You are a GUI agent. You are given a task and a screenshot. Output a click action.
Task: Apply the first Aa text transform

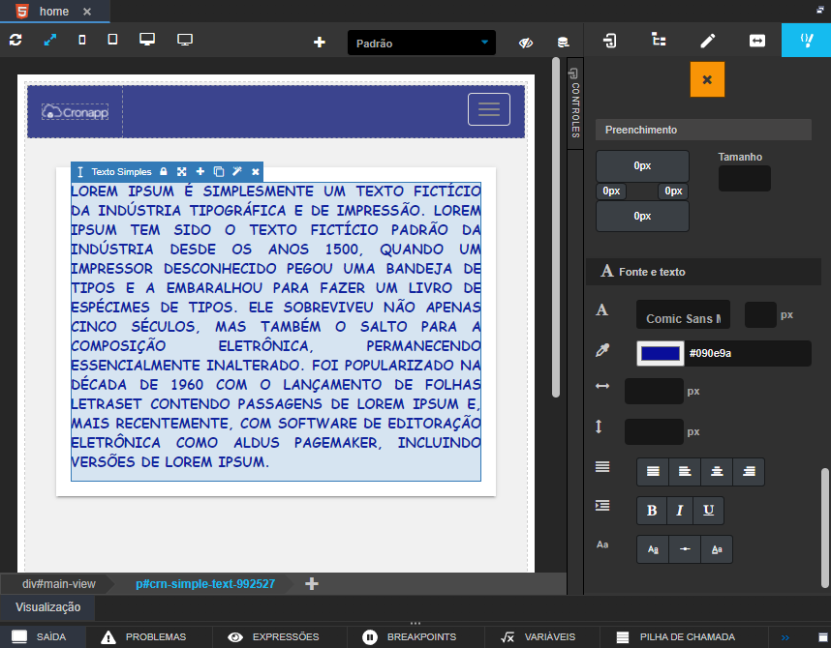[653, 549]
